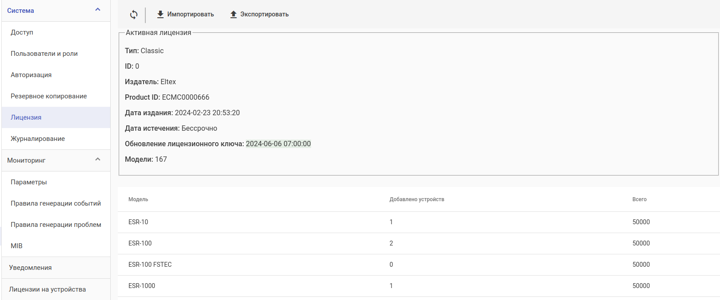Open the Доступ menu item

22,32
